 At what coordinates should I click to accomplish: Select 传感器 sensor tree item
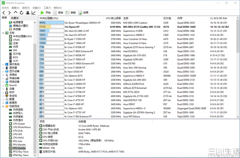[15, 29]
